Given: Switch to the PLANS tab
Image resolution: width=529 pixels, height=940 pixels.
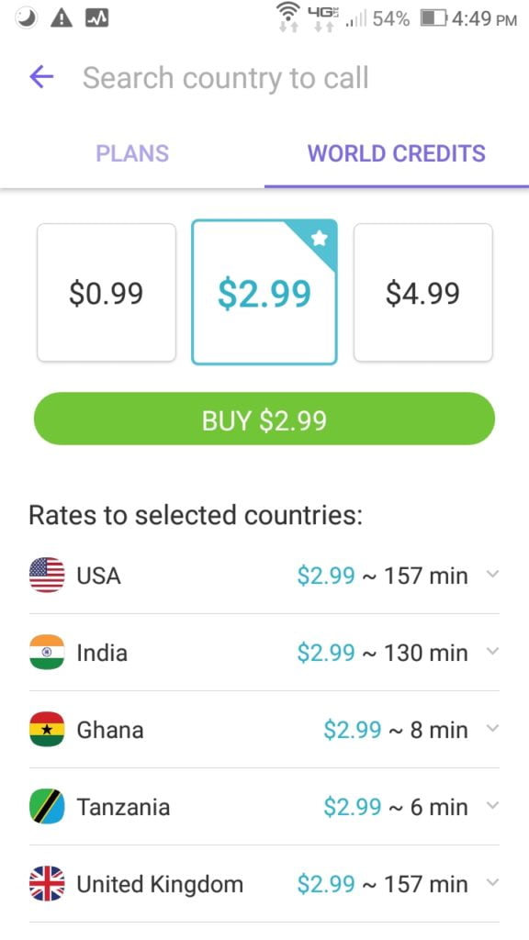Looking at the screenshot, I should [132, 153].
